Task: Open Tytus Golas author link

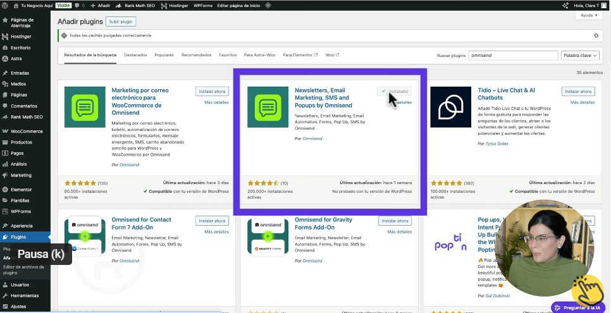Action: point(497,144)
